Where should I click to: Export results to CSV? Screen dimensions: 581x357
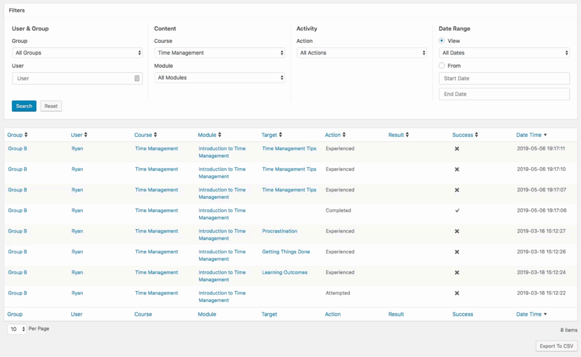[x=556, y=346]
